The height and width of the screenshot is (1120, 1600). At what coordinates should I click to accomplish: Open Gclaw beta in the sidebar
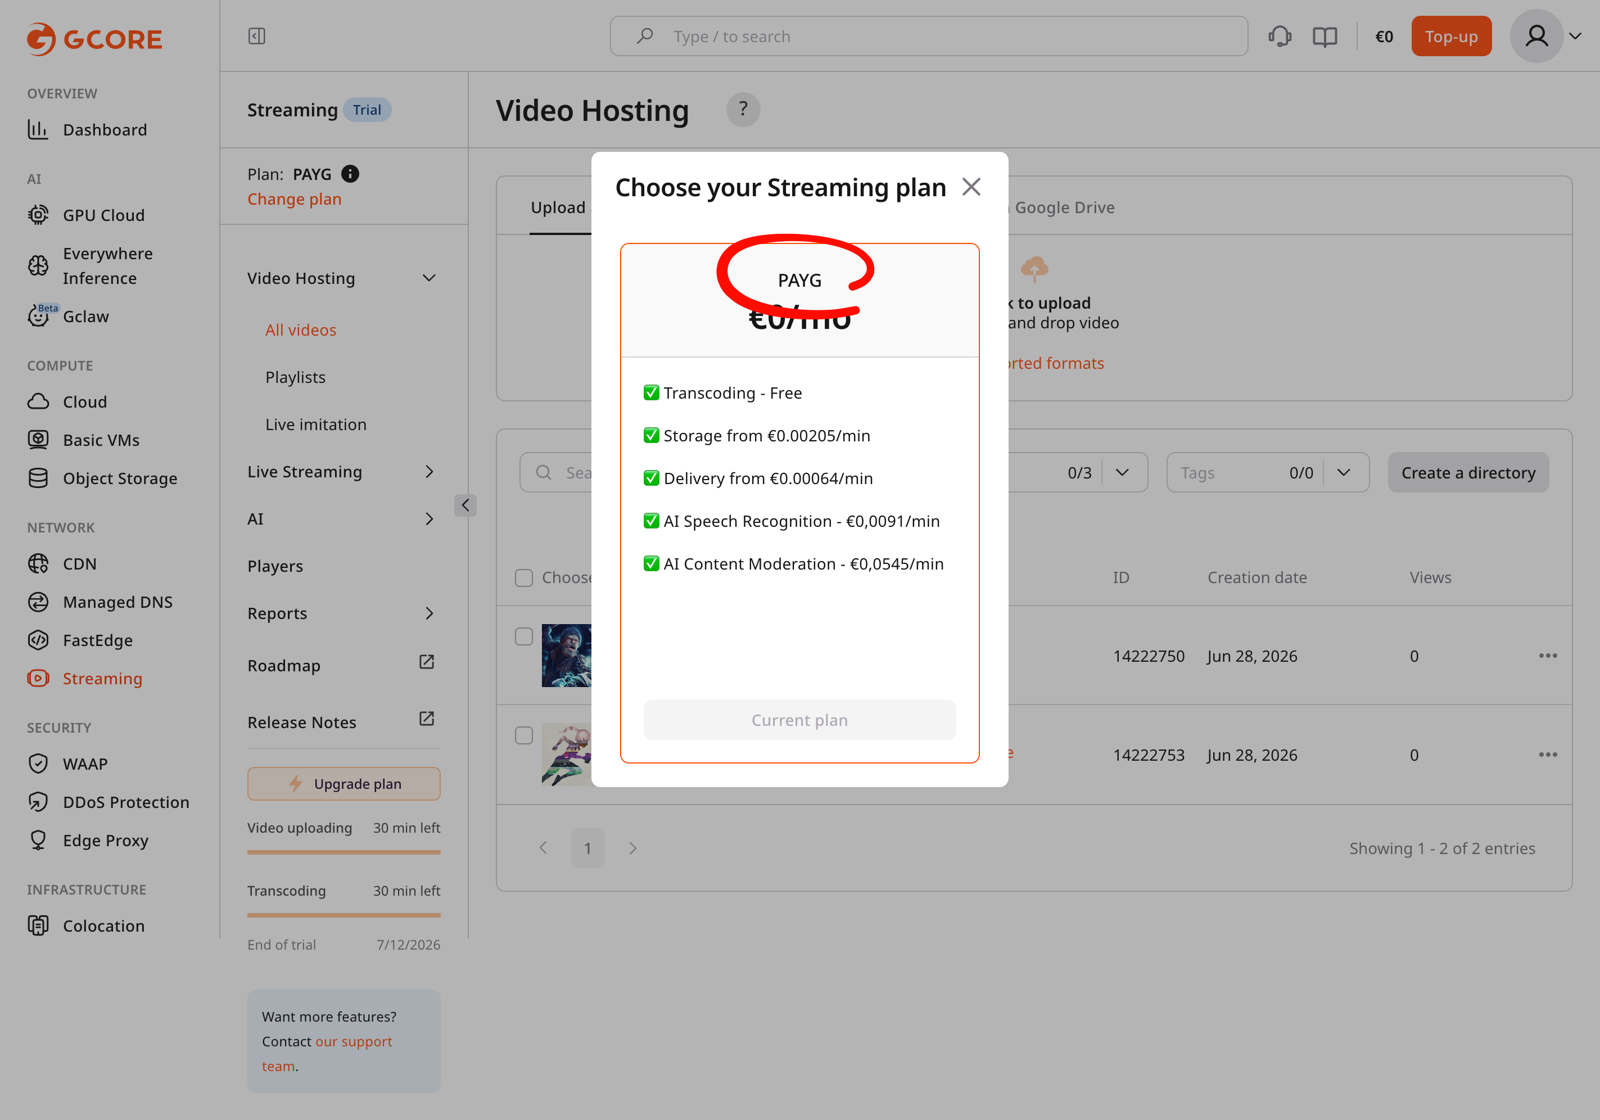point(85,317)
